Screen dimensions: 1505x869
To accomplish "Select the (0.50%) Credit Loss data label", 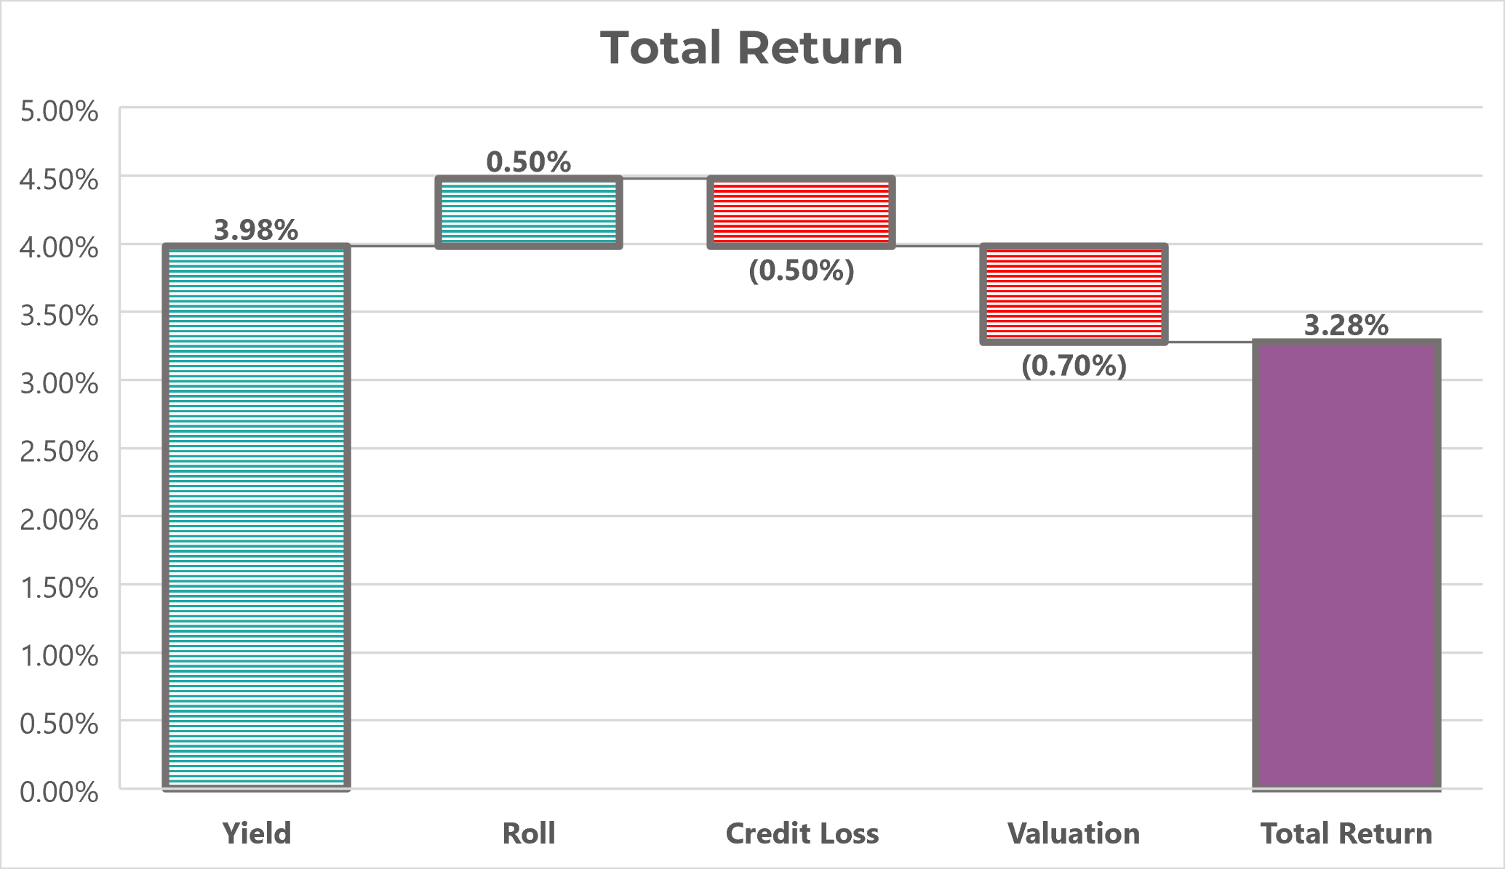I will 801,271.
